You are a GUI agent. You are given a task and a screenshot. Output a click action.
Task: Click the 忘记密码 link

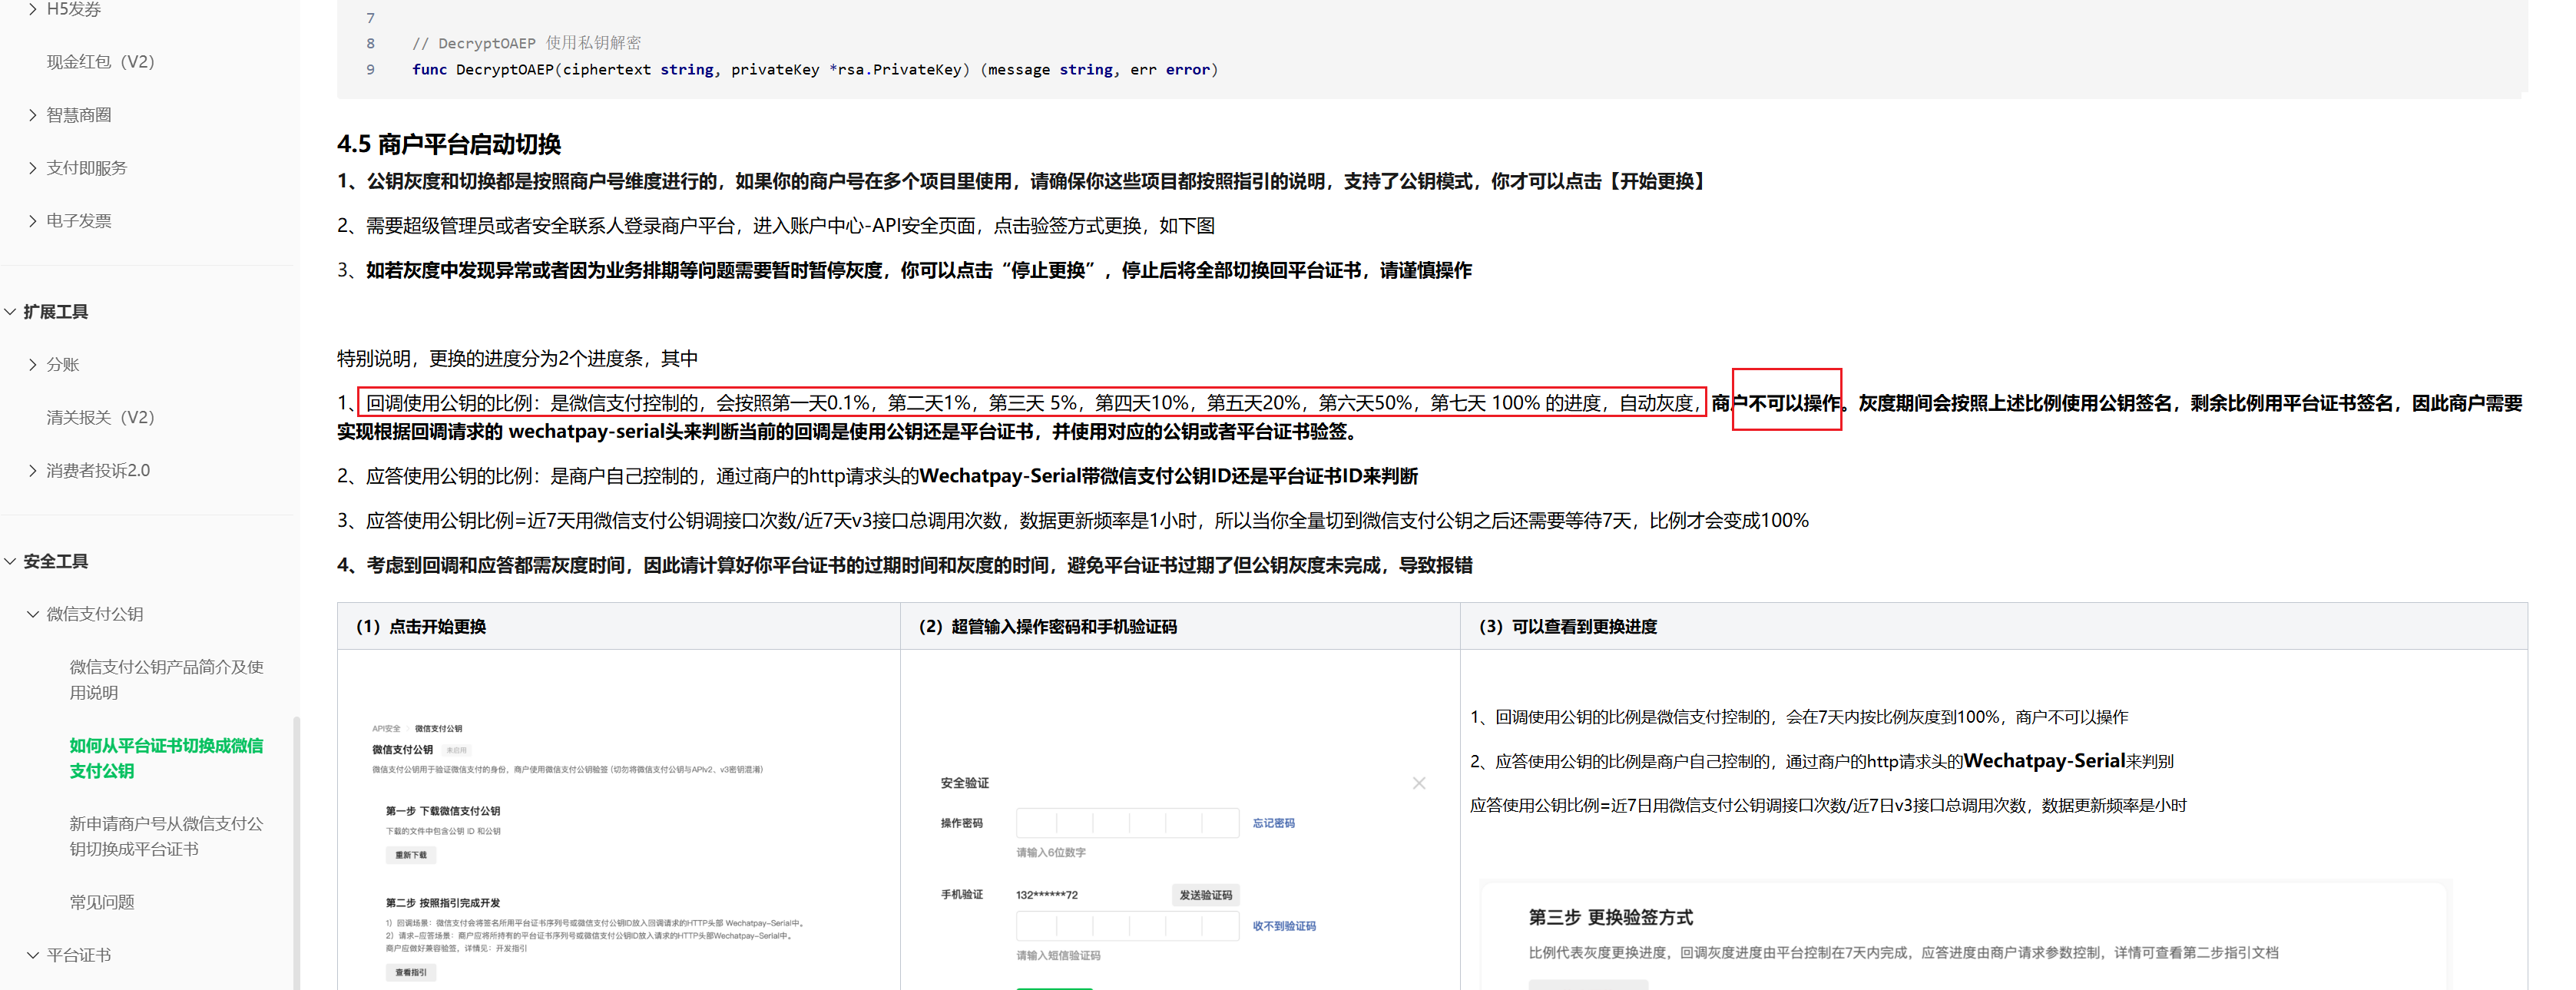click(1273, 823)
